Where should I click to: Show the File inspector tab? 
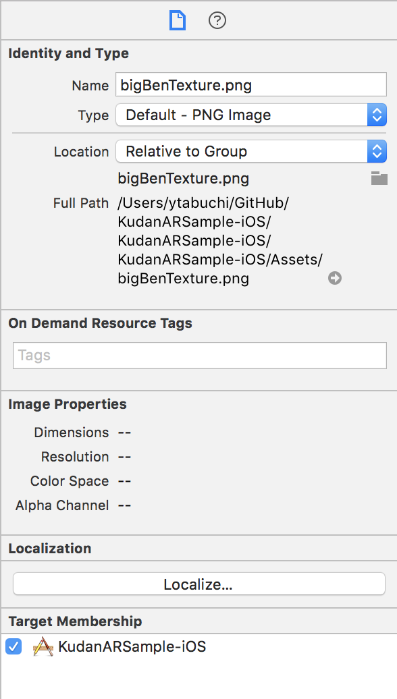[x=177, y=20]
